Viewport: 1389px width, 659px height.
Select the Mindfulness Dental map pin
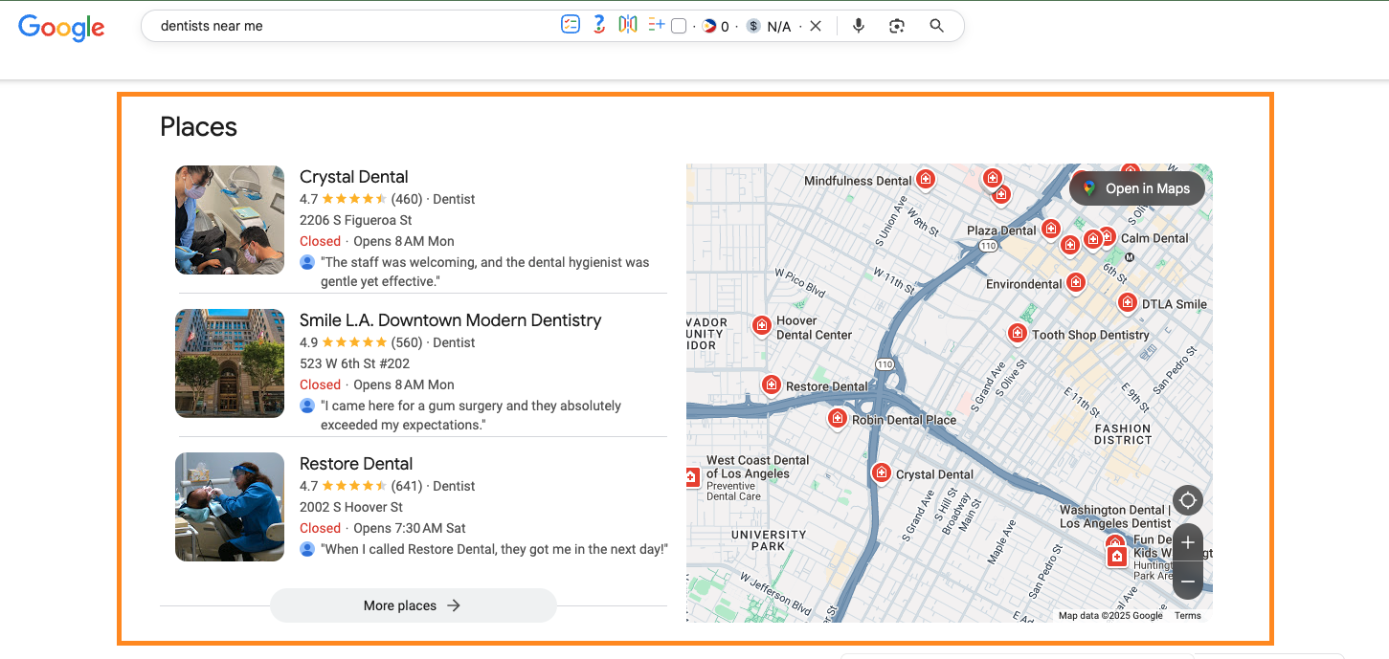tap(925, 179)
